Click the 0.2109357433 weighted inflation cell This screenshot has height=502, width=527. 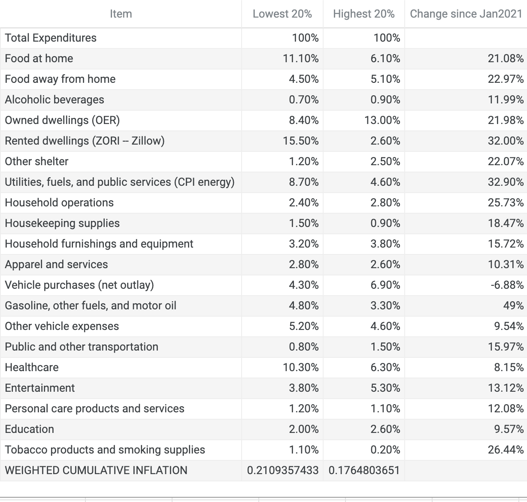[x=282, y=471]
